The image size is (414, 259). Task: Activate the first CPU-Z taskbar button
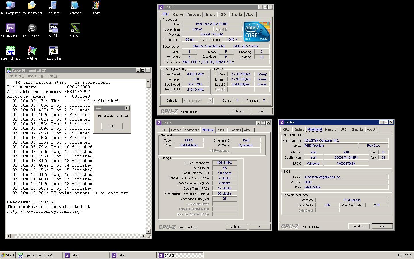pos(87,255)
